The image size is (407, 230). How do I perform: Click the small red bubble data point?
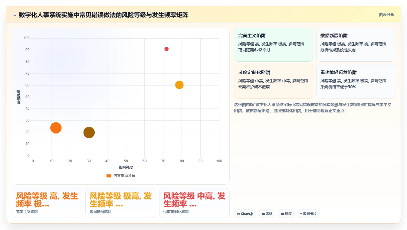tap(166, 49)
